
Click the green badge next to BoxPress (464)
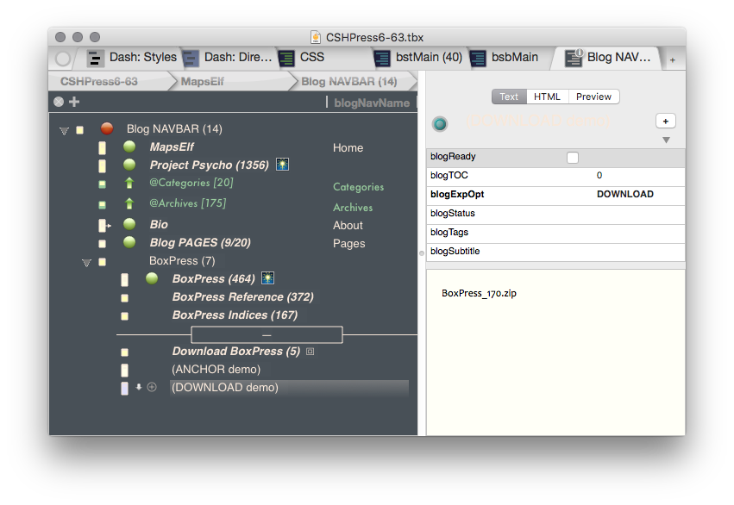152,278
